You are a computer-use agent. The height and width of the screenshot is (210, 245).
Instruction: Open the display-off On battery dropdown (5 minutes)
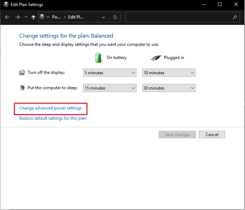(x=110, y=73)
